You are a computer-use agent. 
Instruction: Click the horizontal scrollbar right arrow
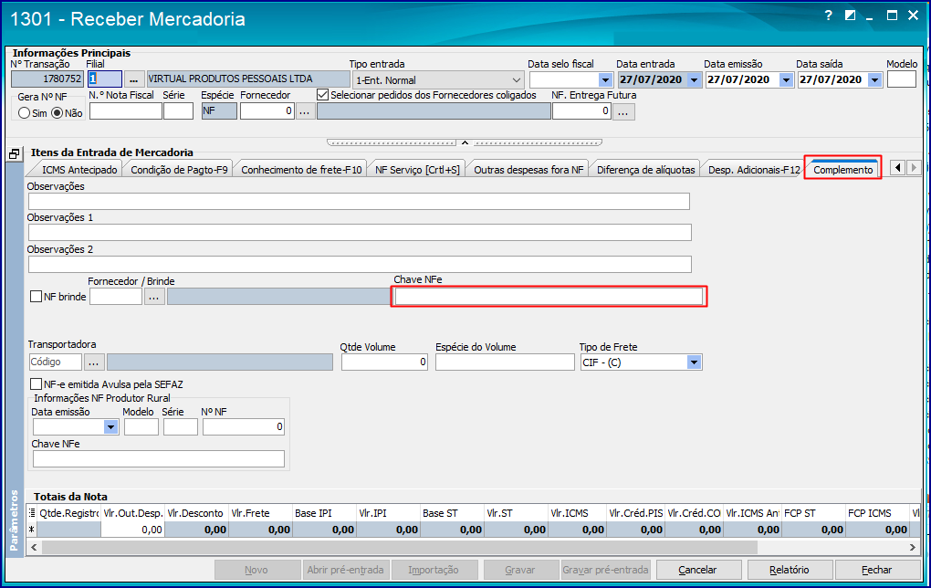point(912,547)
